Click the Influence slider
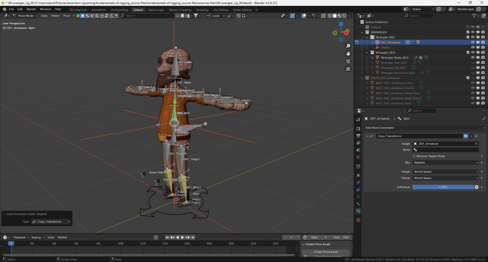488x262 pixels. (x=443, y=187)
